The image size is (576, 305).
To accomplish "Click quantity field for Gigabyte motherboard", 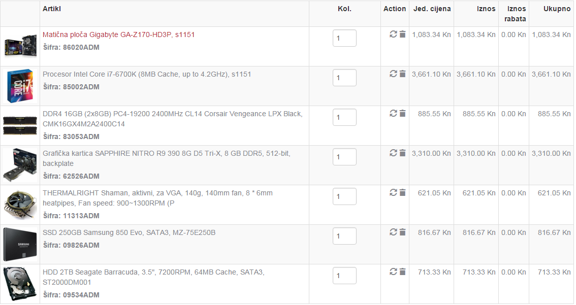I will (344, 38).
